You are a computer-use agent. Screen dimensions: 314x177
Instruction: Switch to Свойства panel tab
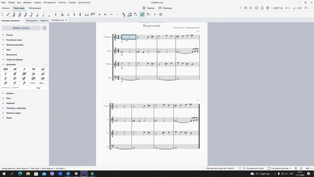point(44,21)
